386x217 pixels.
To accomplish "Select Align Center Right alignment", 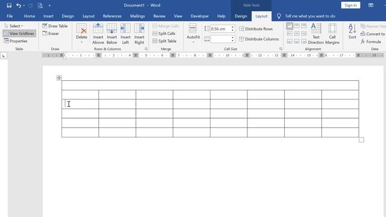I will [x=304, y=34].
